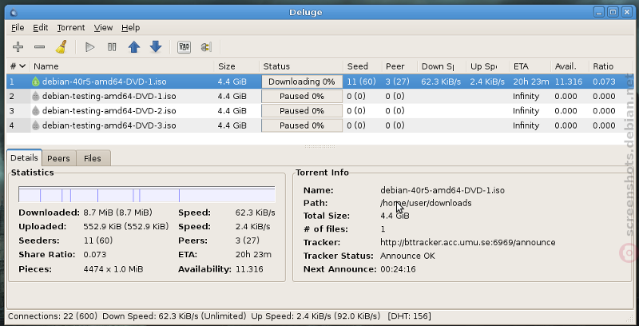Click the 20h 23m ETA cell in the list
This screenshot has width=639, height=326.
(531, 81)
